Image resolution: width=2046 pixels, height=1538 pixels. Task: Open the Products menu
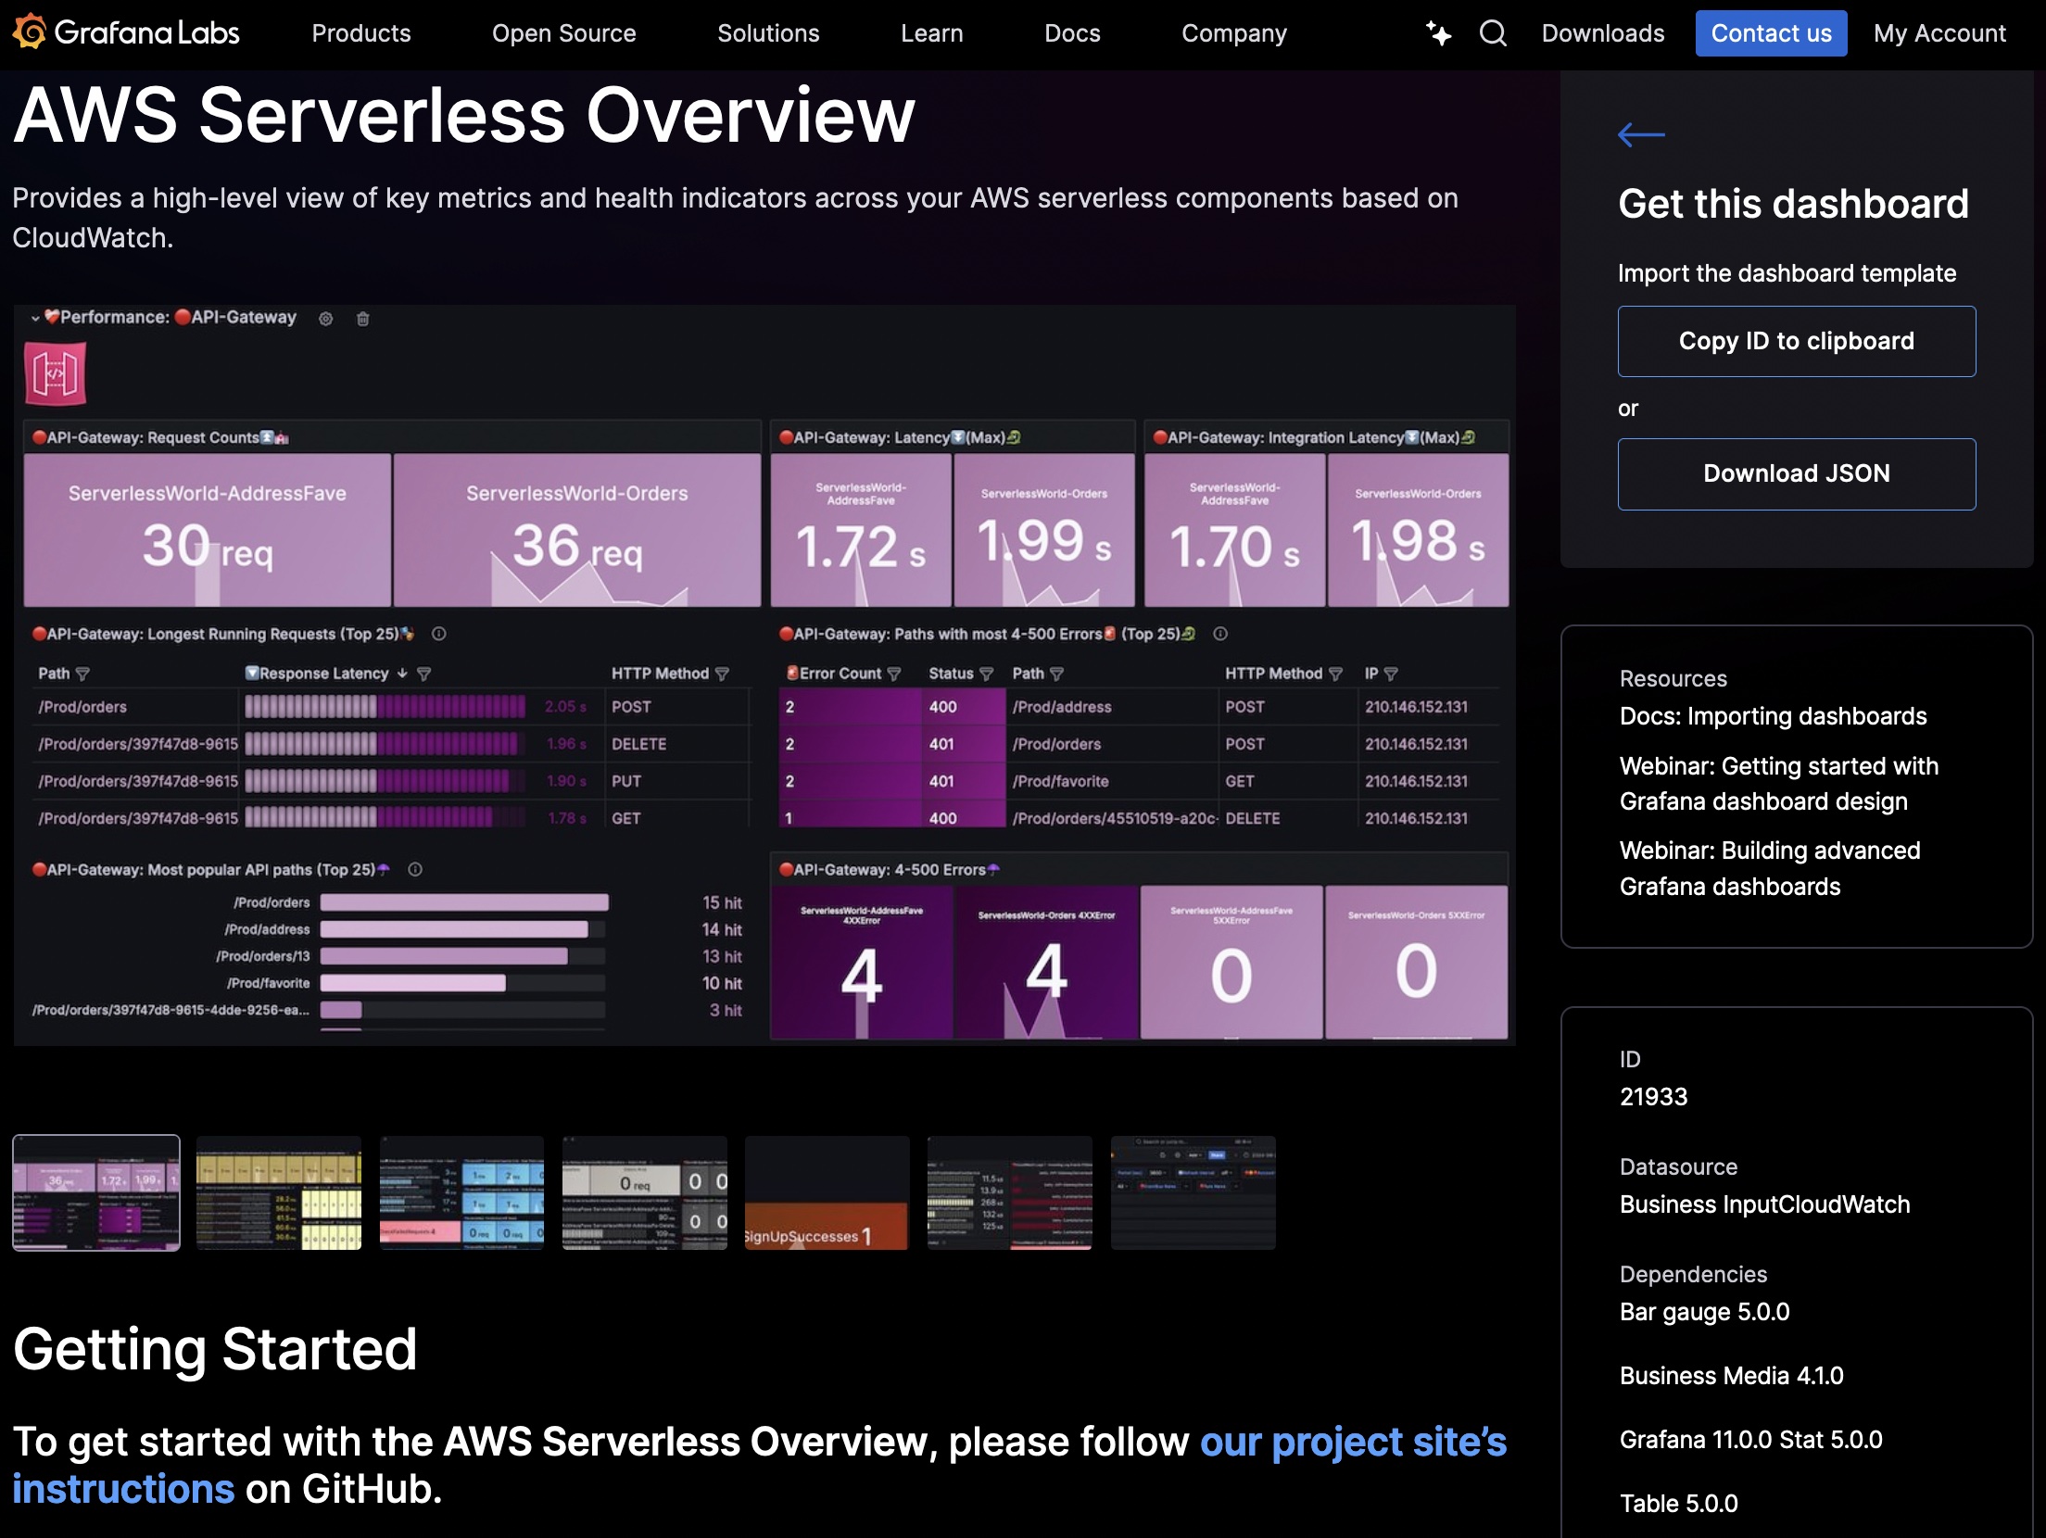coord(361,33)
